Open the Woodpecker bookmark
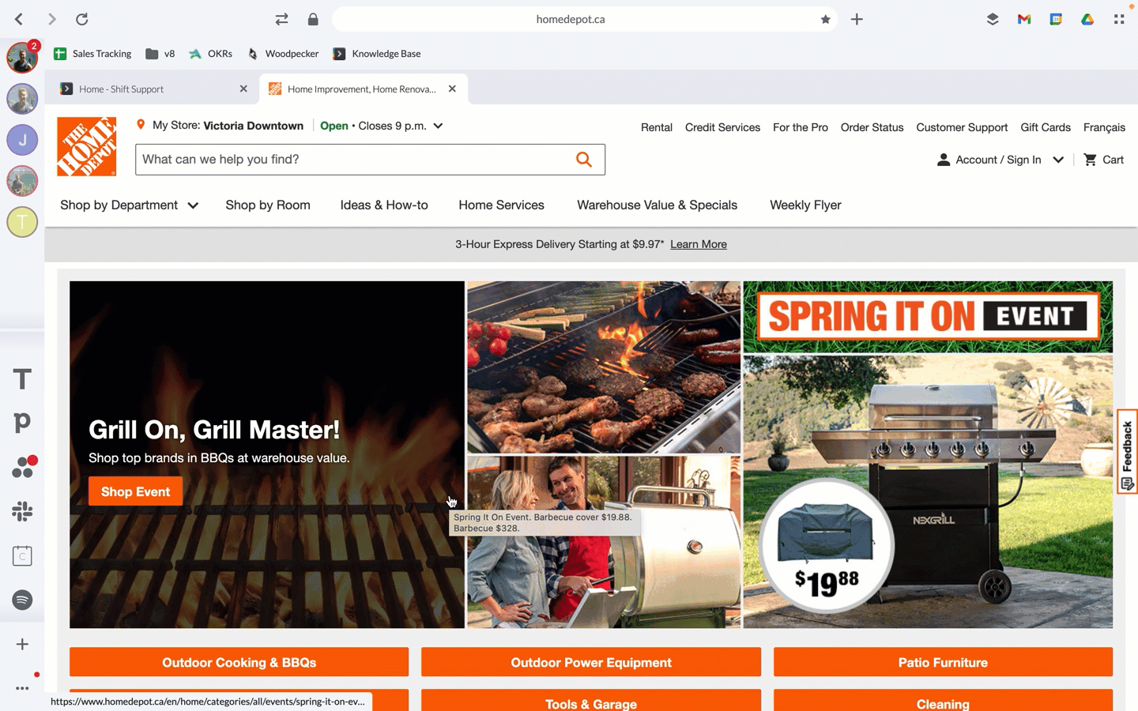Screen dimensions: 1138x711 tap(283, 54)
